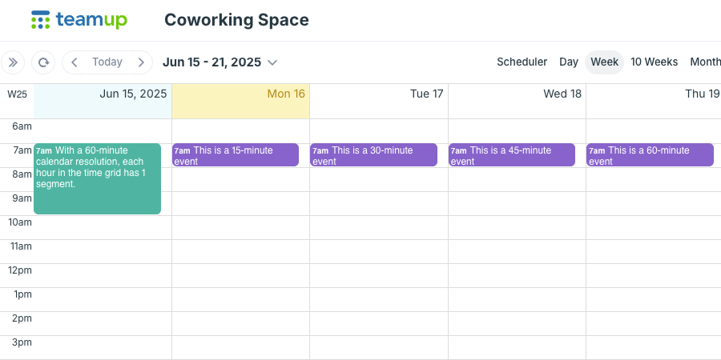This screenshot has width=721, height=360.
Task: Switch to Day view
Action: click(x=568, y=62)
